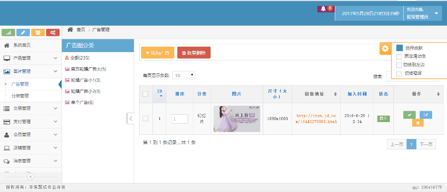Expand 产品管理 sidebar menu
The height and width of the screenshot is (192, 447).
31,58
